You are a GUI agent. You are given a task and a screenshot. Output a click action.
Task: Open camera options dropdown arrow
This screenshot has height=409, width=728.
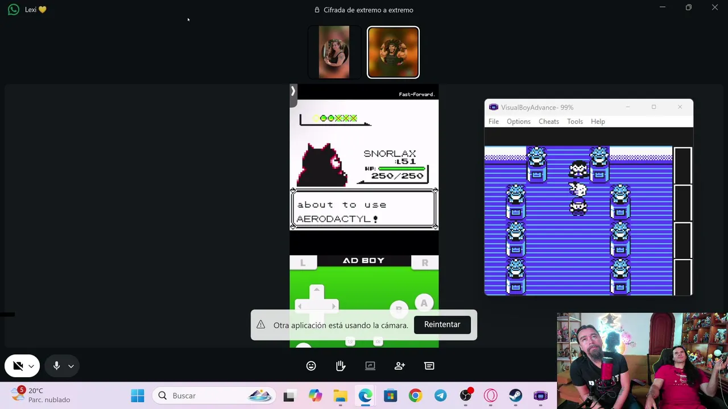click(x=31, y=366)
